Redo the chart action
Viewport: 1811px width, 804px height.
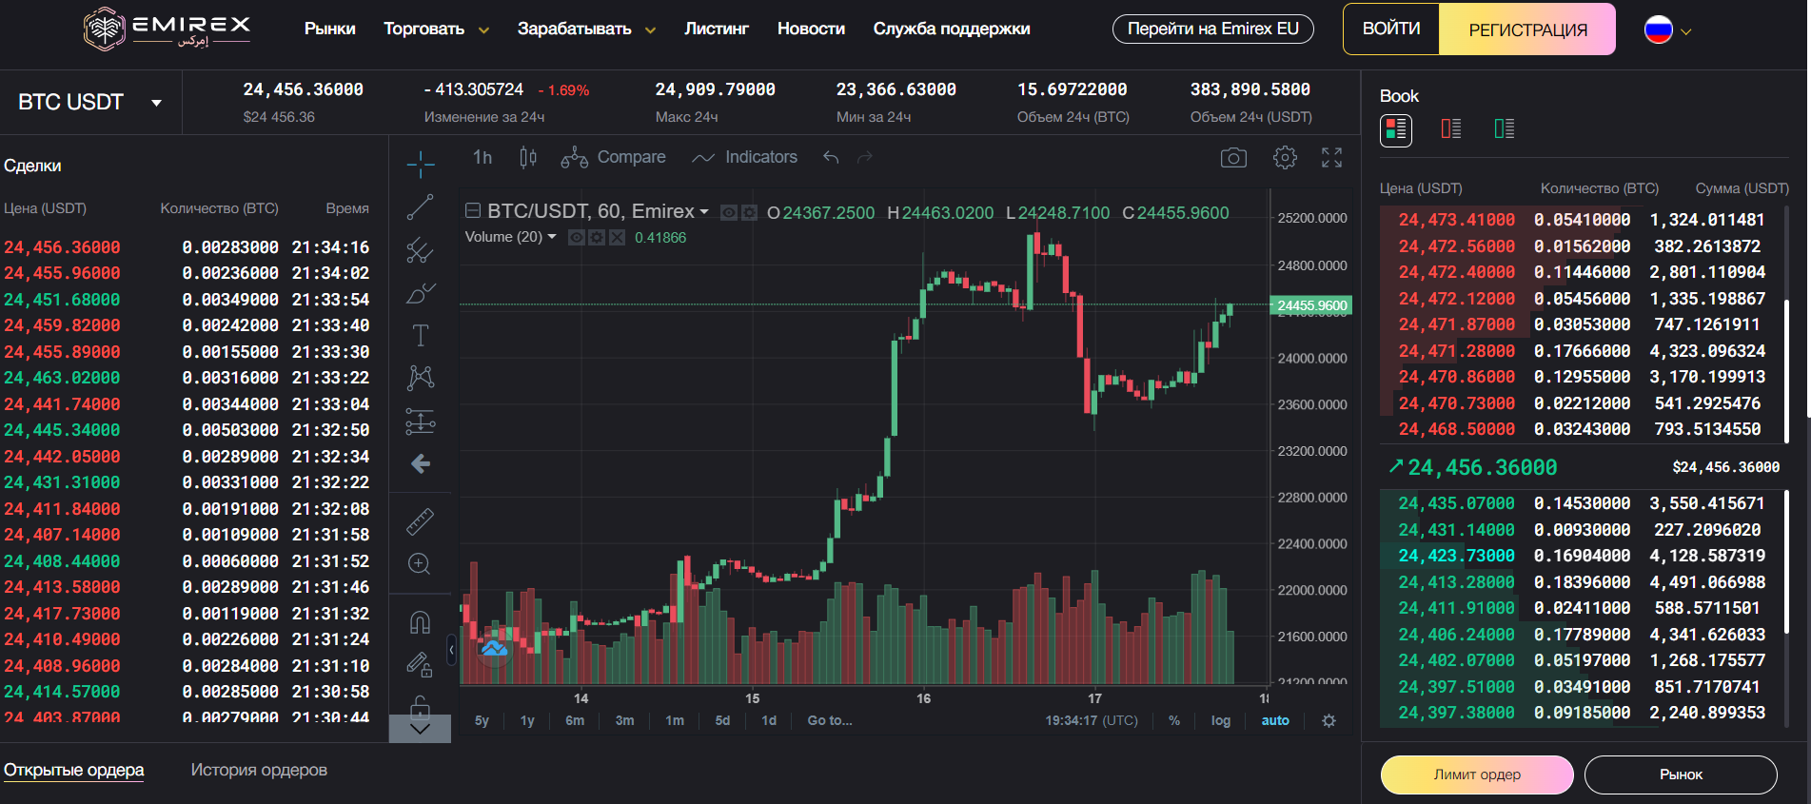click(x=864, y=157)
